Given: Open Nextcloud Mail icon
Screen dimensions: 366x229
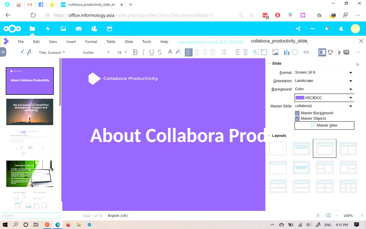Looking at the screenshot, I should pyautogui.click(x=78, y=29).
